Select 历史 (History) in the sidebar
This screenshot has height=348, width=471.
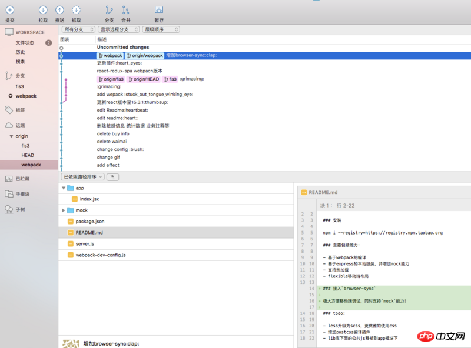tap(20, 52)
